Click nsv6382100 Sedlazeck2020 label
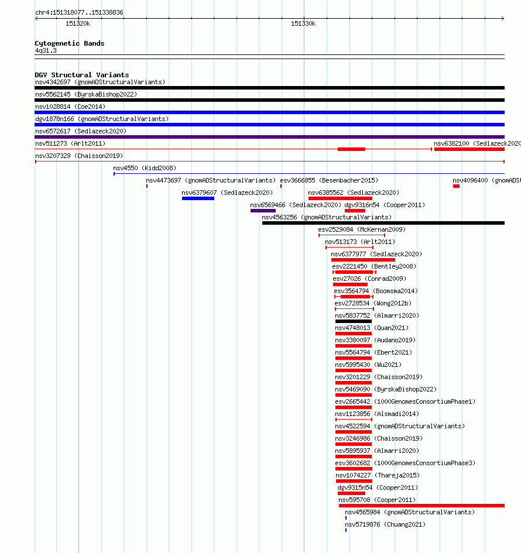521x553 pixels. pyautogui.click(x=477, y=143)
